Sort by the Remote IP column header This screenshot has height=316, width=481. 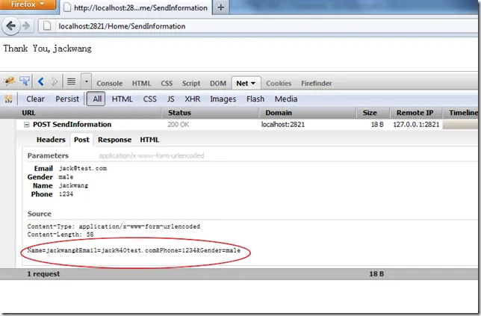(x=416, y=113)
